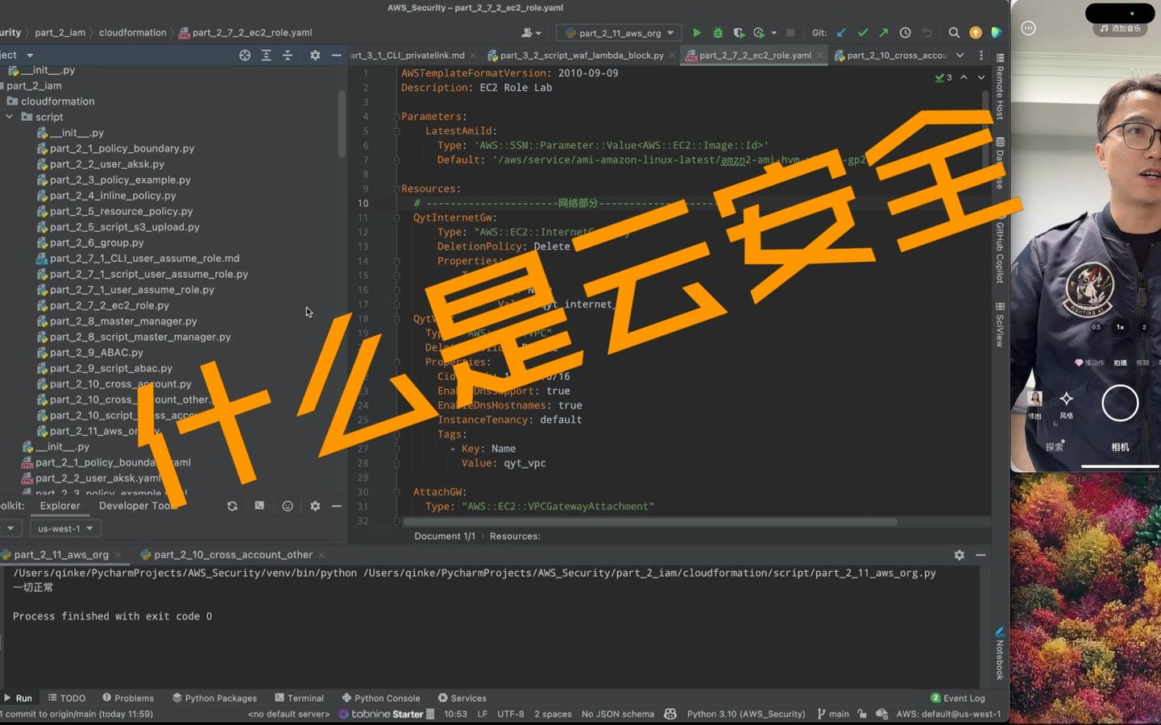The width and height of the screenshot is (1161, 725).
Task: Hide the Run tool window
Action: click(x=981, y=555)
